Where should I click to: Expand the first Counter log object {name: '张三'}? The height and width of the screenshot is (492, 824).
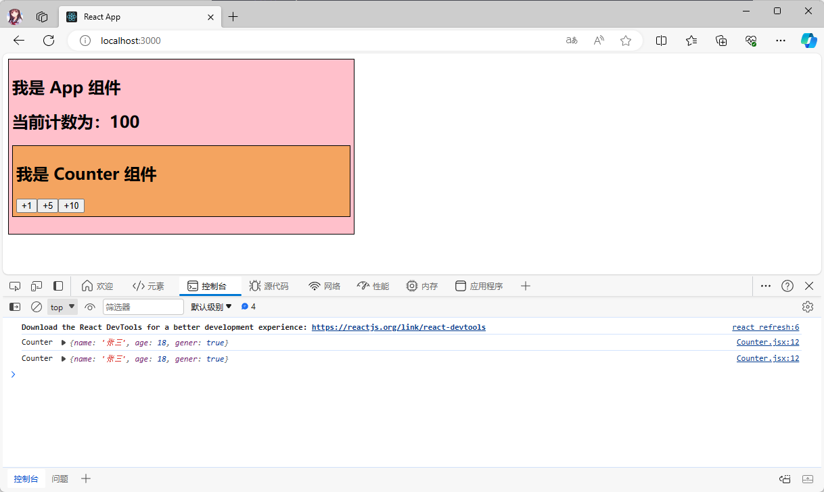62,342
